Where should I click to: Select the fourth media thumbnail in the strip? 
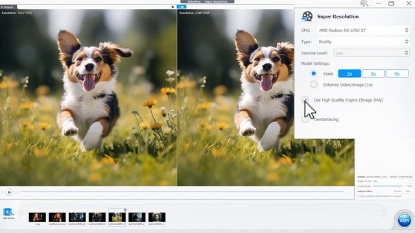point(97,217)
